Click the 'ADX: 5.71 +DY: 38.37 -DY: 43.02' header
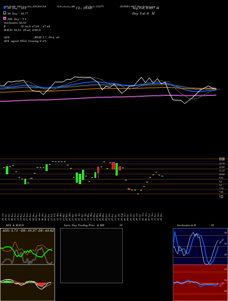The height and width of the screenshot is (301, 228). tap(28, 230)
